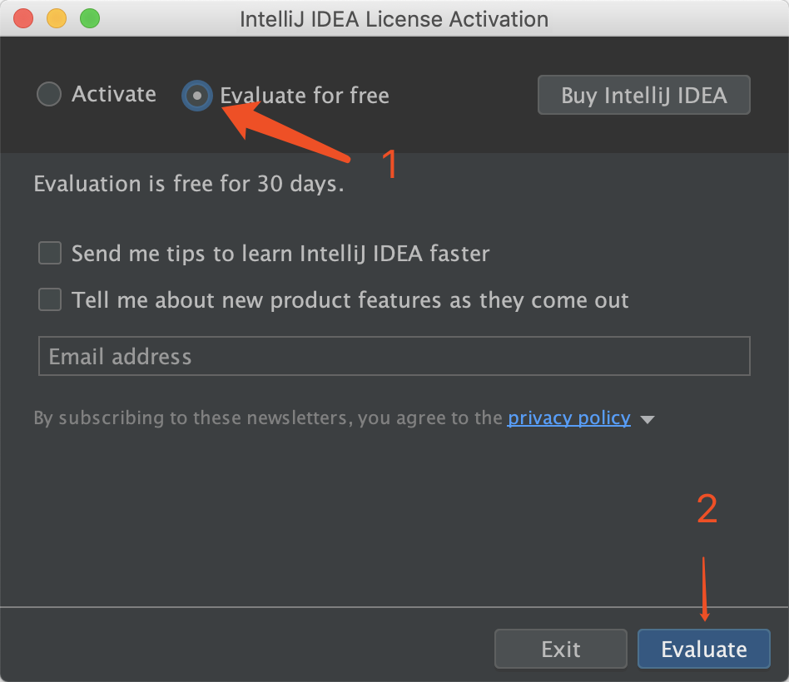The image size is (789, 682).
Task: Select the Activate radio button
Action: click(49, 94)
